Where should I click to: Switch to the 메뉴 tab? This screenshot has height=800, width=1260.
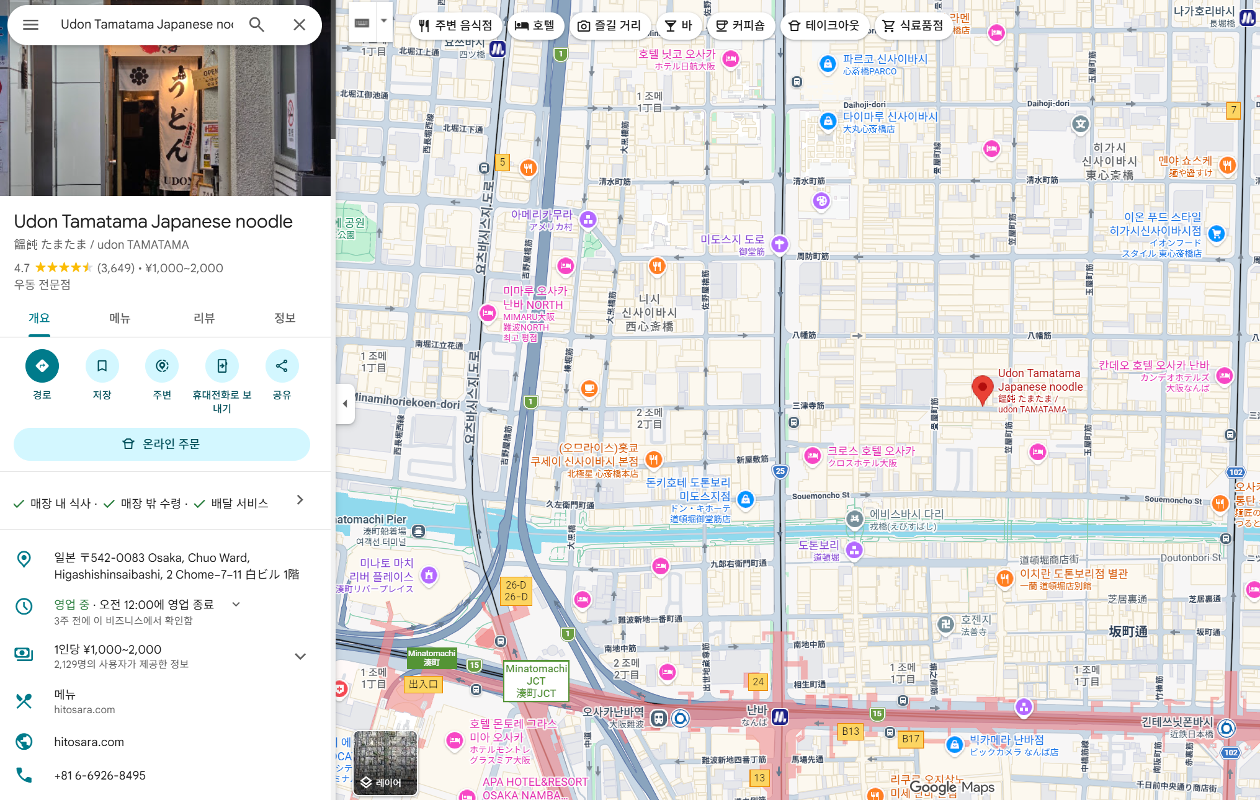click(120, 318)
